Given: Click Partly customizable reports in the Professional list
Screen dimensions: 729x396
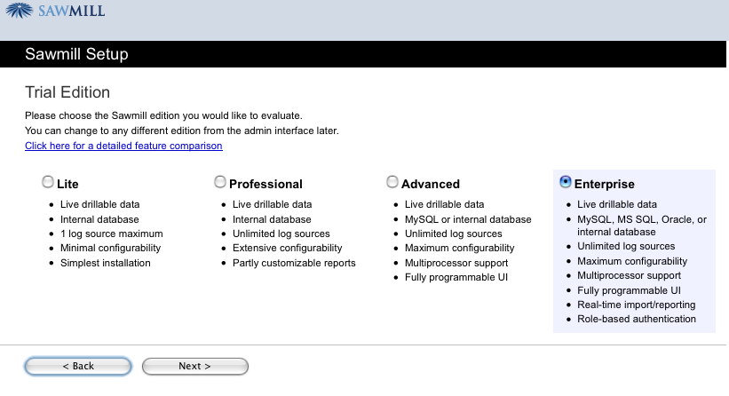Looking at the screenshot, I should pyautogui.click(x=294, y=263).
